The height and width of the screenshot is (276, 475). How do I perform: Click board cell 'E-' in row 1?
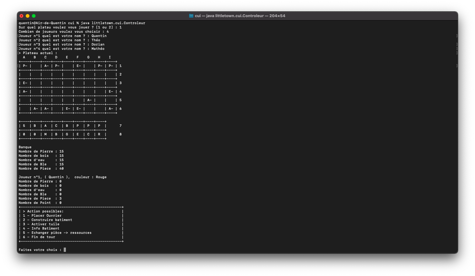pos(79,66)
